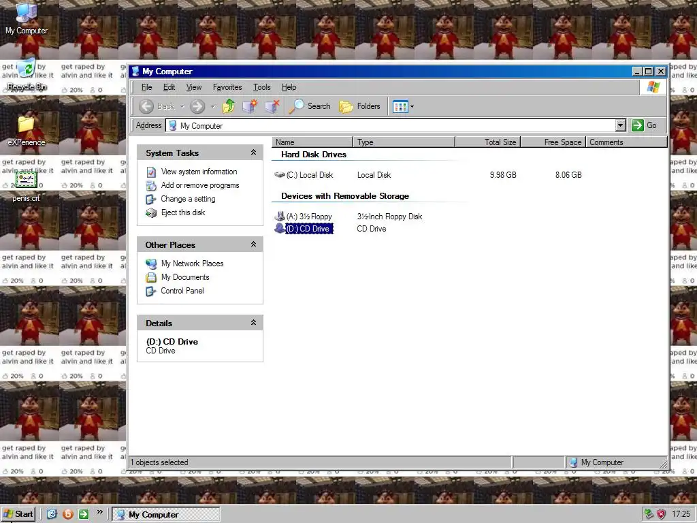Click the grayed-out Back arrow icon
Viewport: 697px width, 523px height.
point(146,106)
